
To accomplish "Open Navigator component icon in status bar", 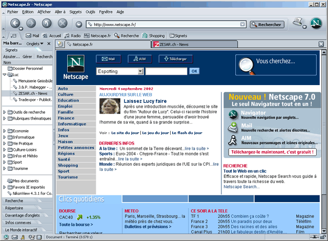I will click(6, 237).
